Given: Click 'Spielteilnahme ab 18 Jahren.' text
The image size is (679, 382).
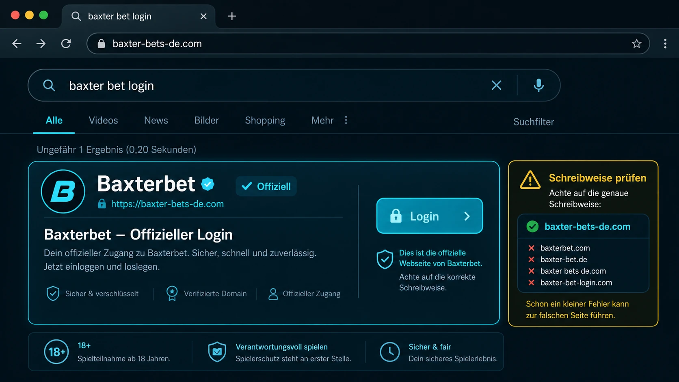Looking at the screenshot, I should coord(124,358).
